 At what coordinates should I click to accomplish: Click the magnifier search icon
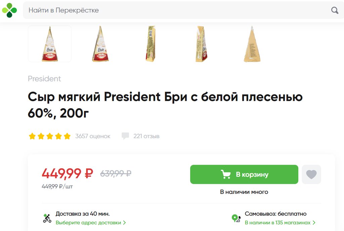[x=335, y=10]
